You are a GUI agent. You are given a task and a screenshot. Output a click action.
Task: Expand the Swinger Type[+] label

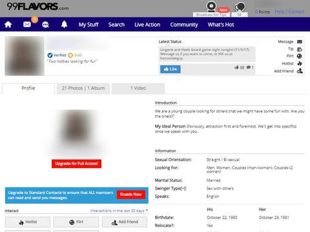coord(170,188)
